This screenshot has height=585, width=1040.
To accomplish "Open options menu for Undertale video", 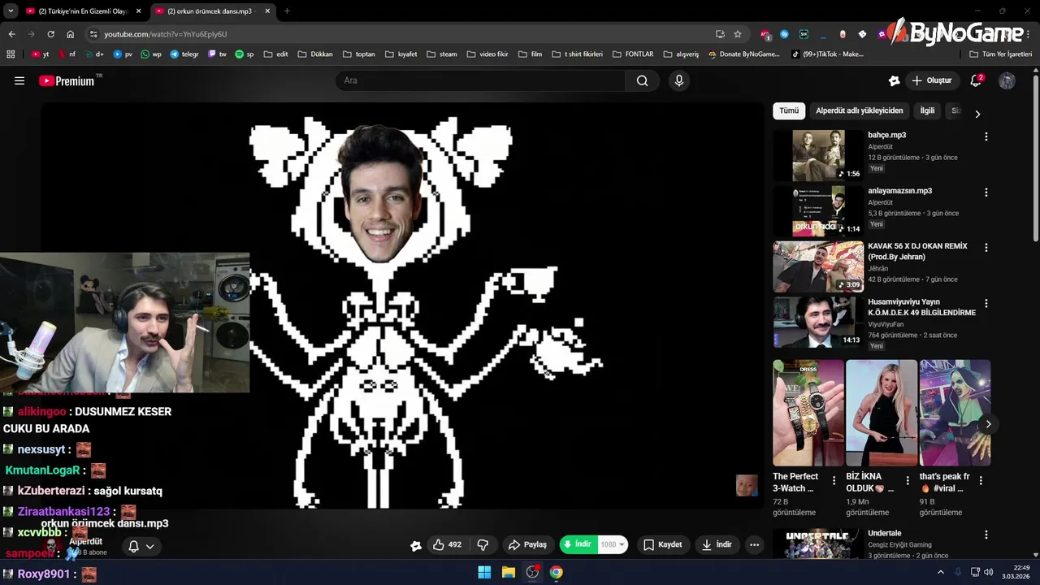I will (986, 535).
